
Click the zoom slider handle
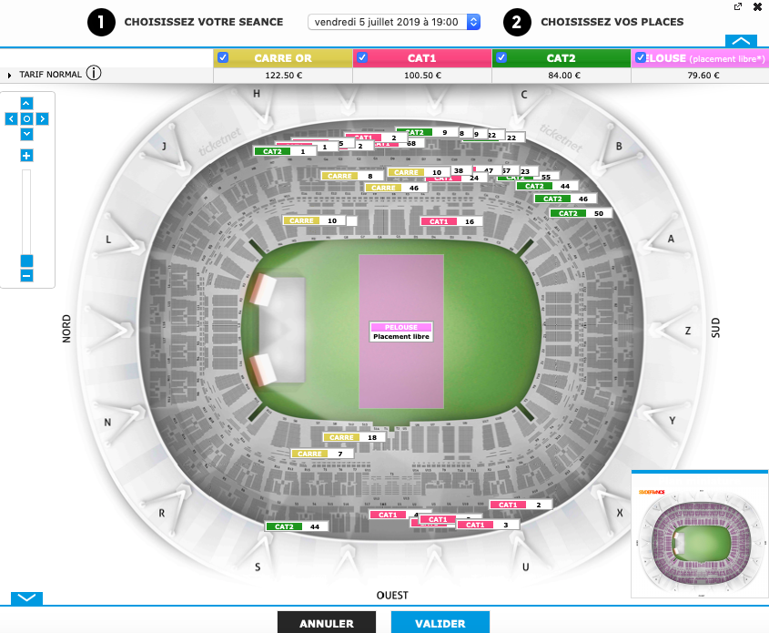click(26, 260)
